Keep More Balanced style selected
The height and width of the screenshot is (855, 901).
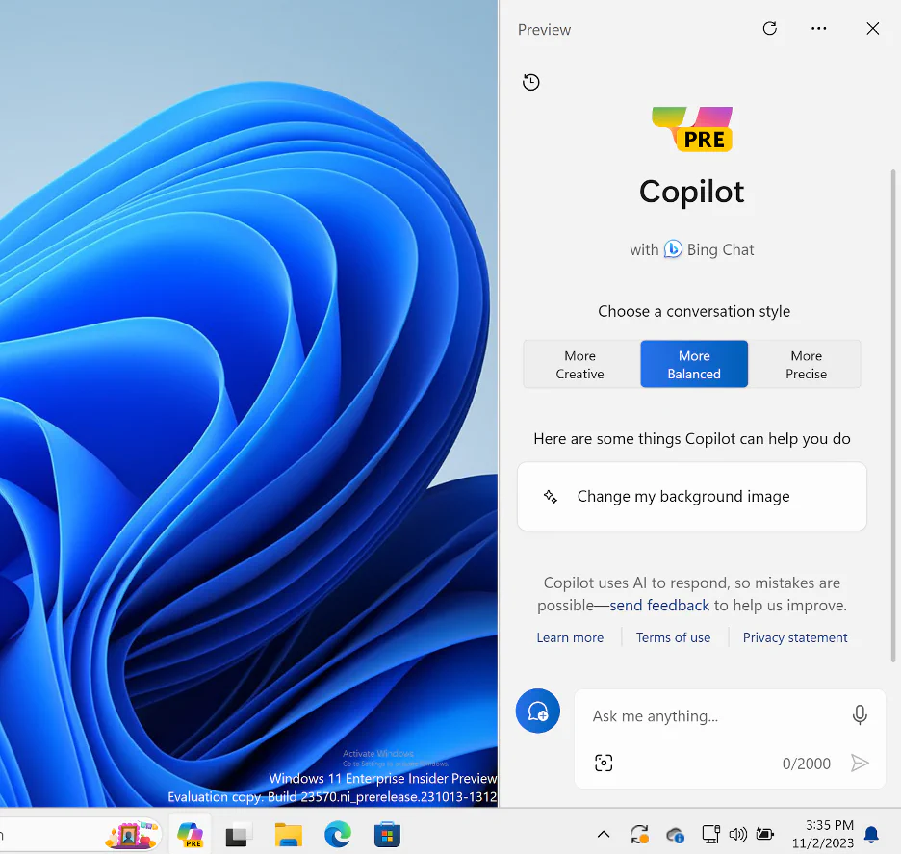point(693,364)
